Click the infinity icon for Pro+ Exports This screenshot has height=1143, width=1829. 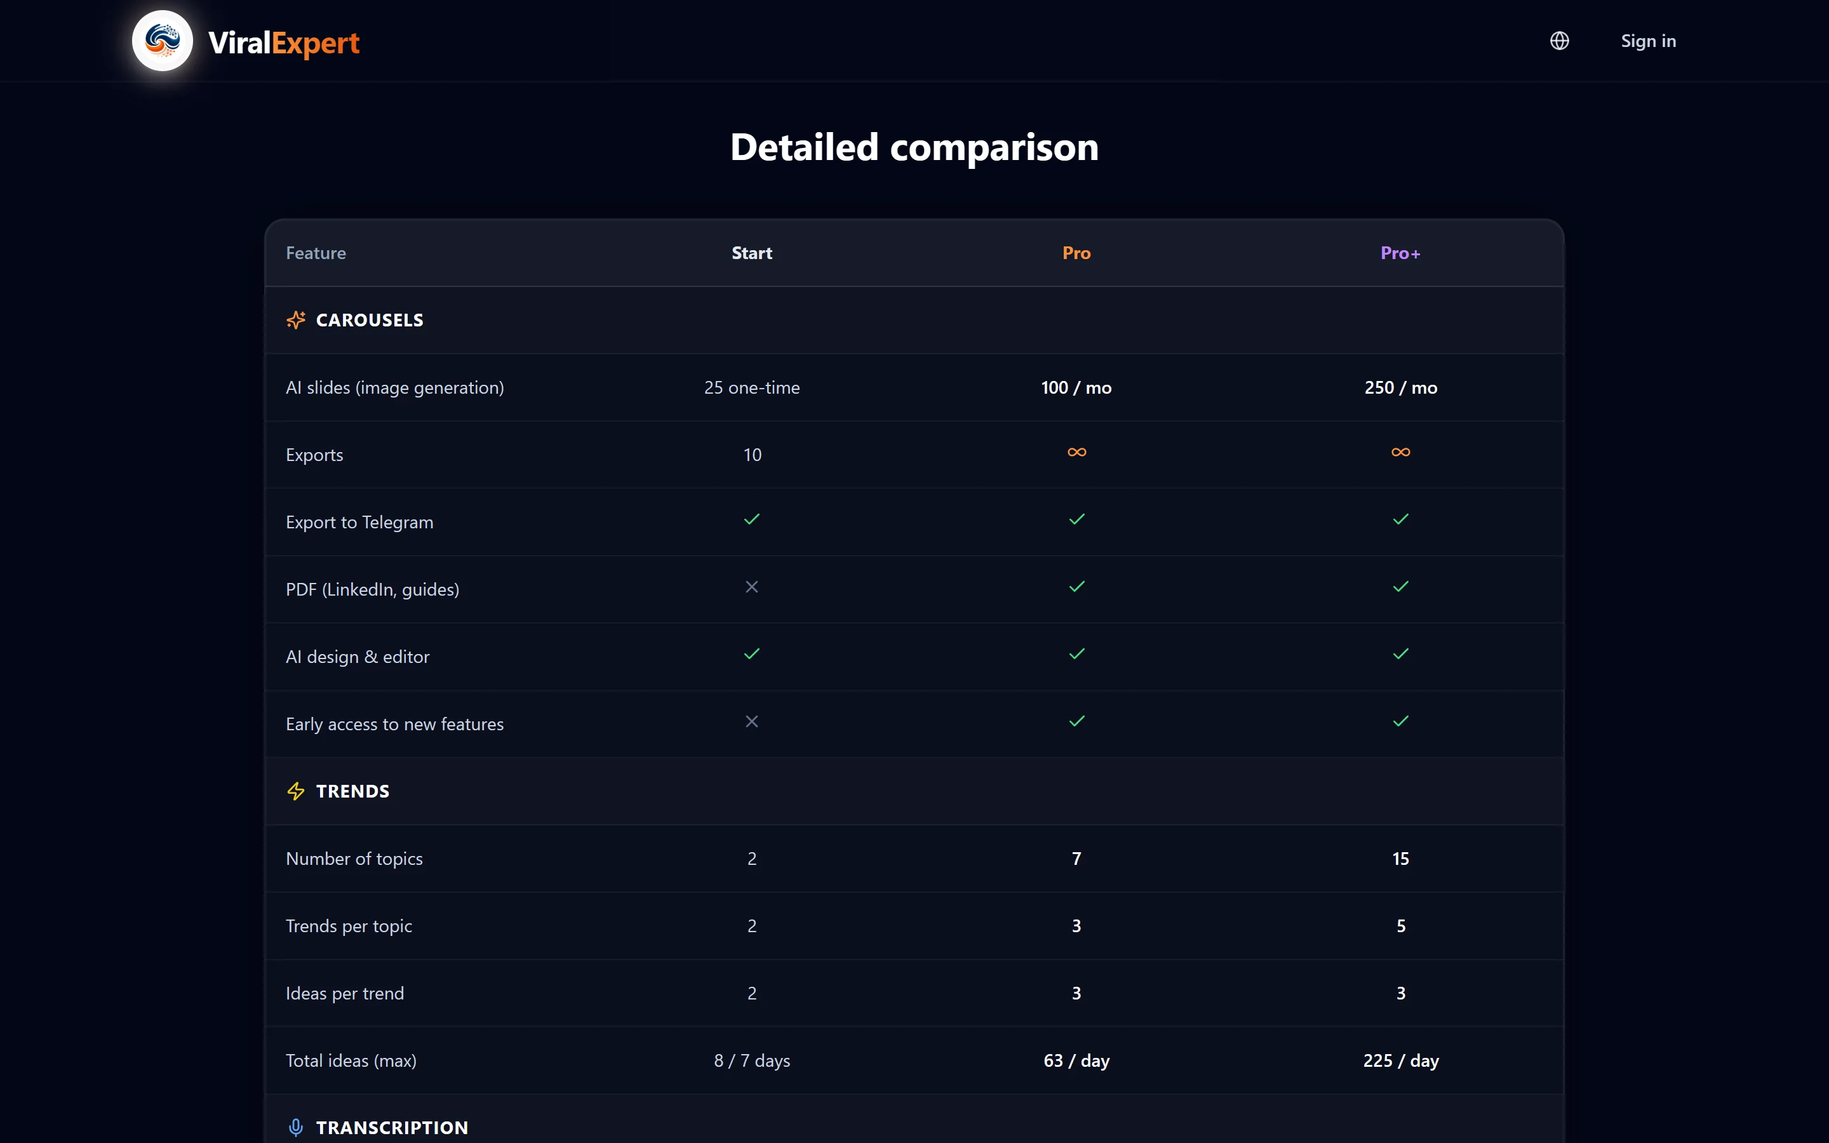click(x=1400, y=452)
